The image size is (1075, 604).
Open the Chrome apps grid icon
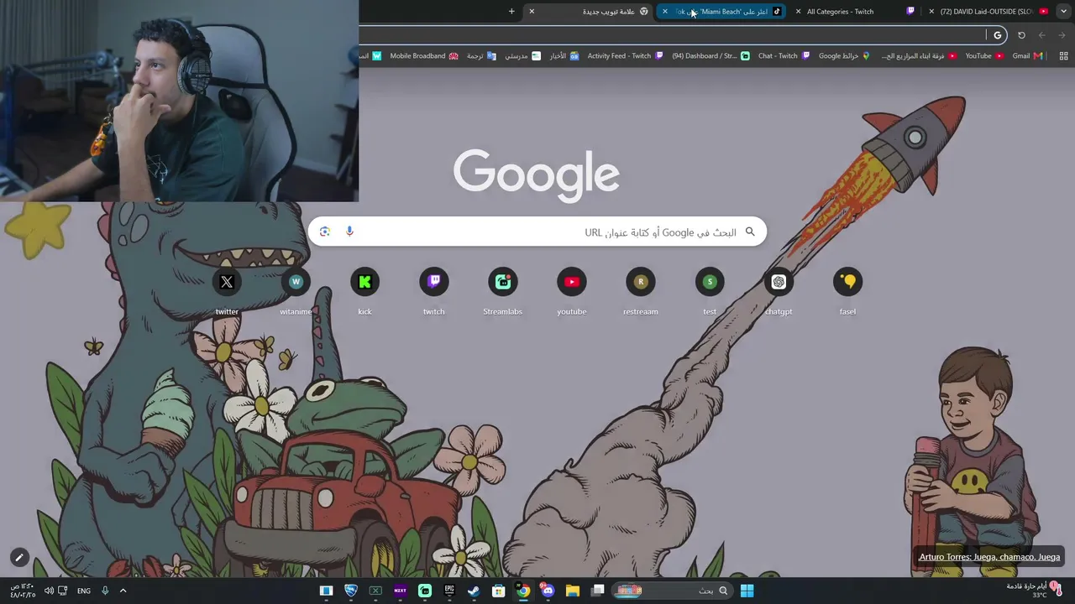[x=1063, y=56]
